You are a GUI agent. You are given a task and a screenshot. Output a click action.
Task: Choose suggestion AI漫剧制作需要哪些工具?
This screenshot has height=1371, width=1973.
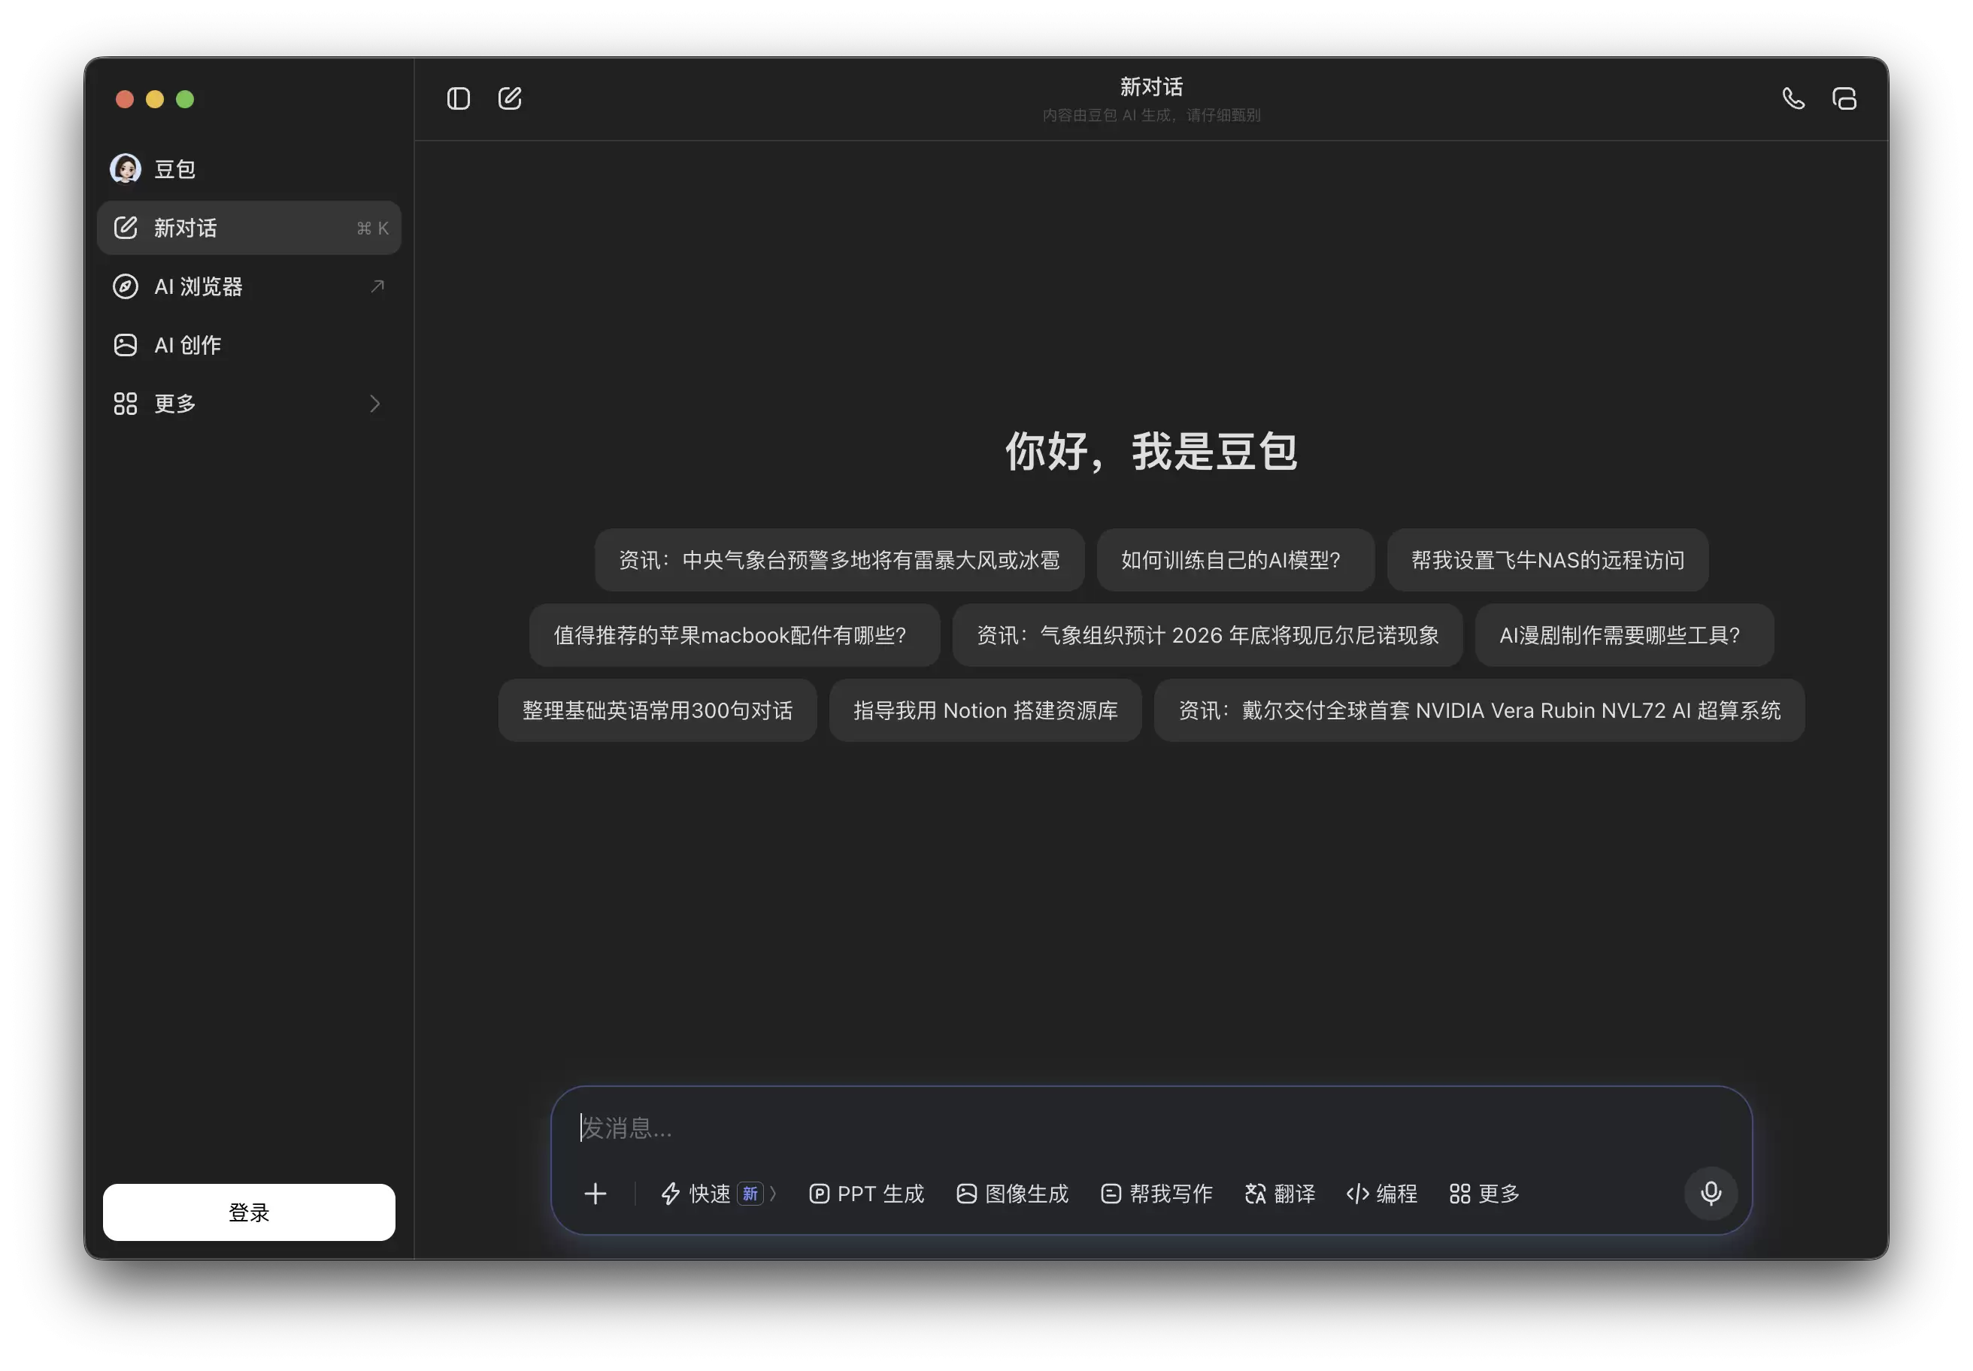pyautogui.click(x=1624, y=635)
